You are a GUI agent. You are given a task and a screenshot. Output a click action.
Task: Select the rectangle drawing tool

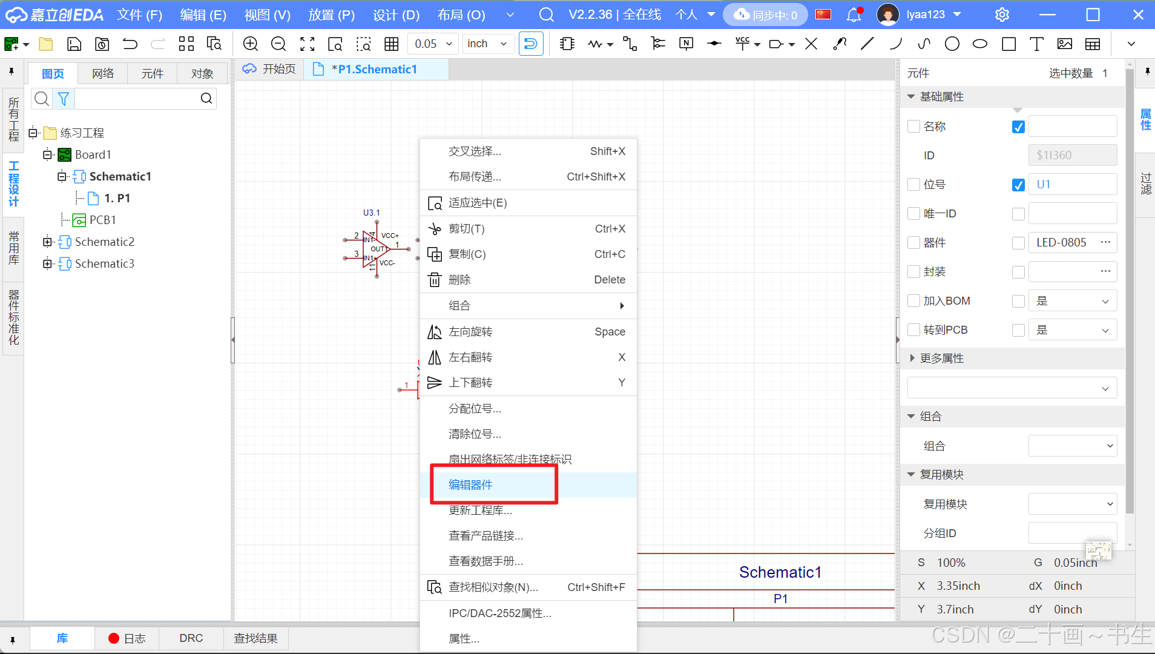1009,44
